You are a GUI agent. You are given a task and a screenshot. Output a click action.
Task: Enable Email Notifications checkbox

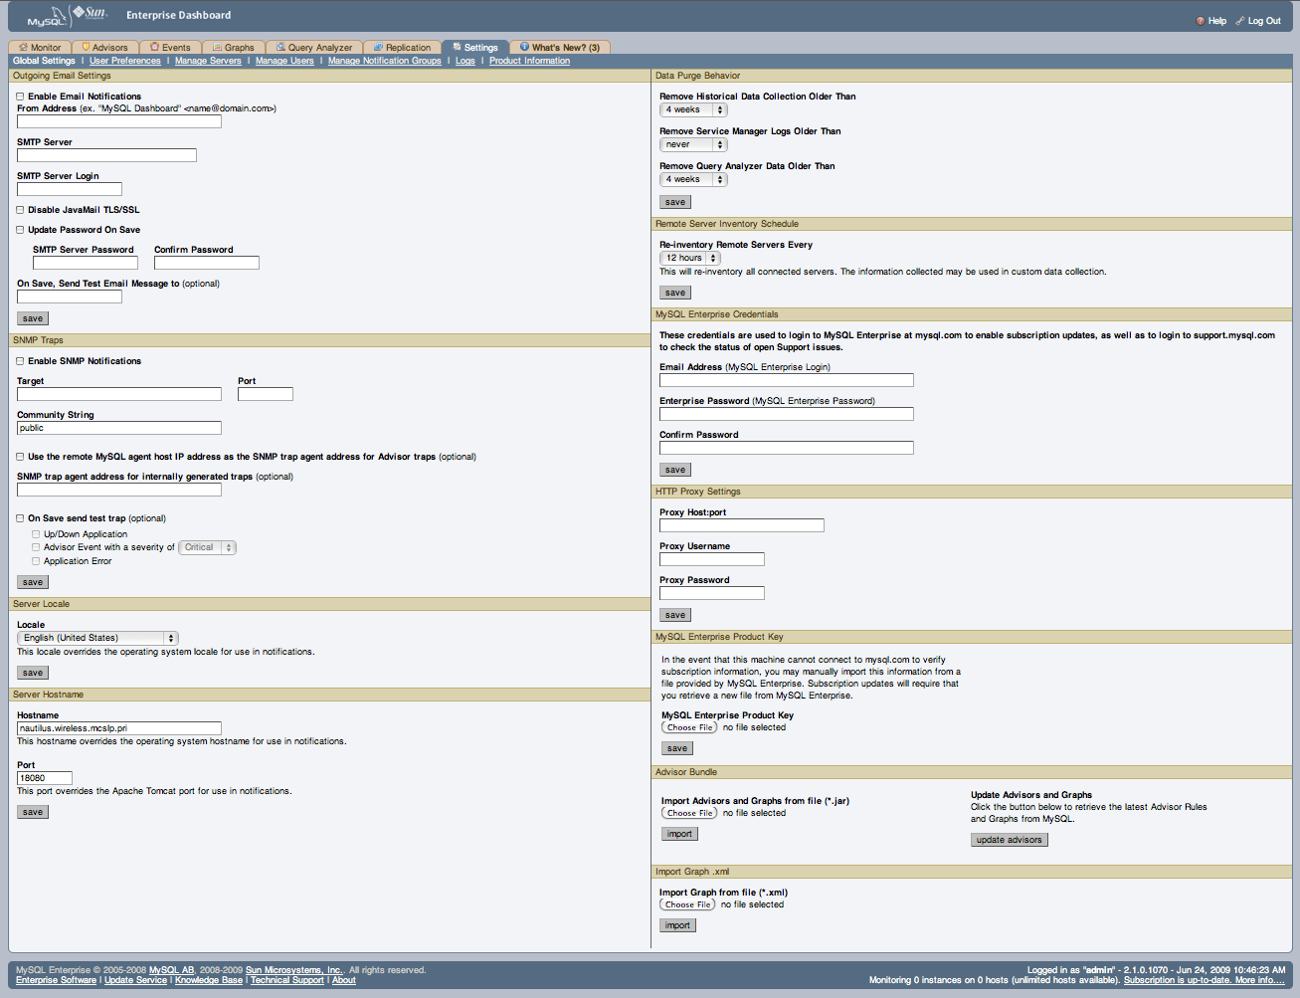19,96
